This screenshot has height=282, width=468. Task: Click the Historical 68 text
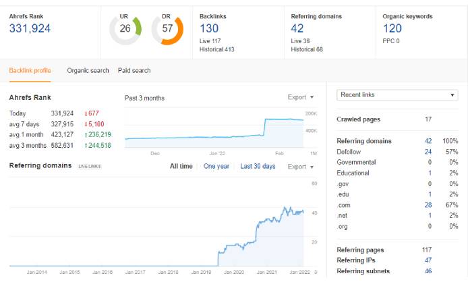coord(307,49)
